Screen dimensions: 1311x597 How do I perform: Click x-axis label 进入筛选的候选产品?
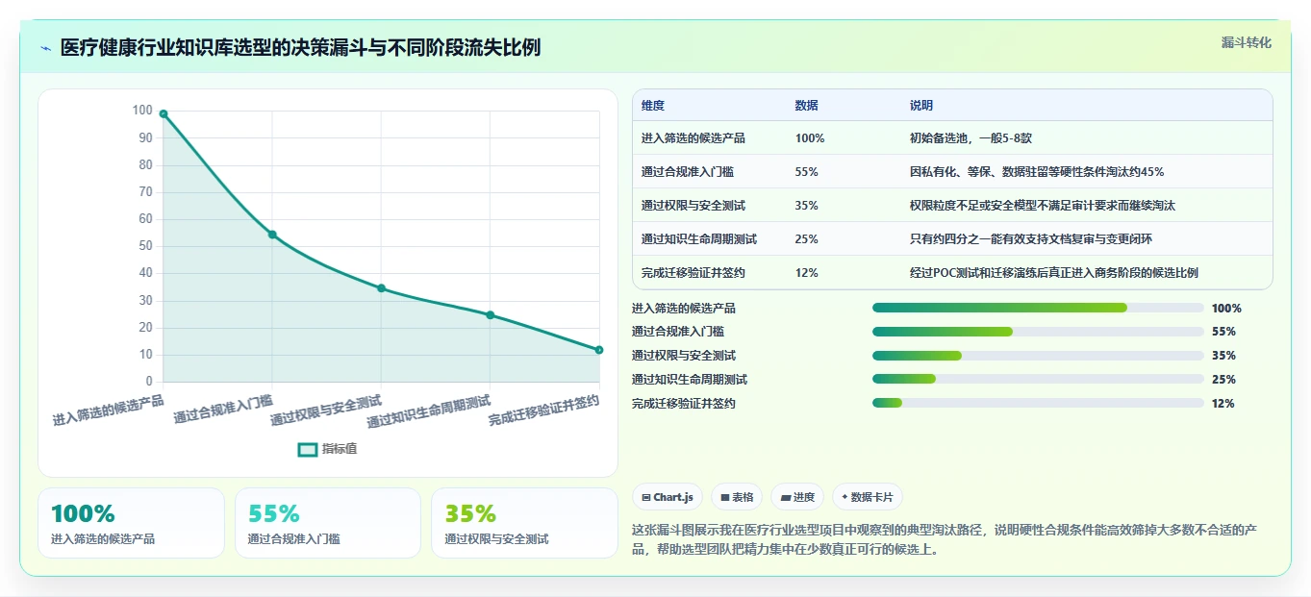pyautogui.click(x=109, y=410)
